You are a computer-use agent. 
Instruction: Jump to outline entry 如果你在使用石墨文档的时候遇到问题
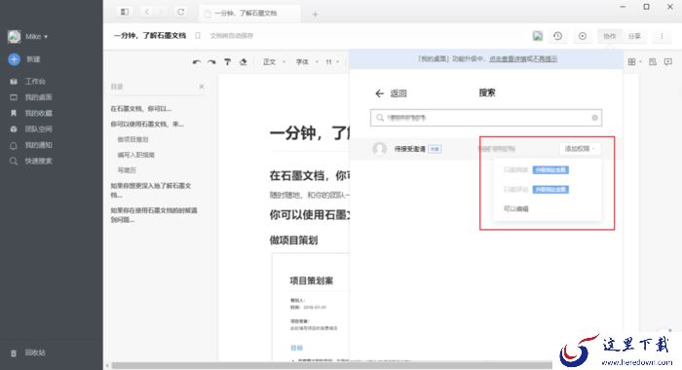coord(154,215)
